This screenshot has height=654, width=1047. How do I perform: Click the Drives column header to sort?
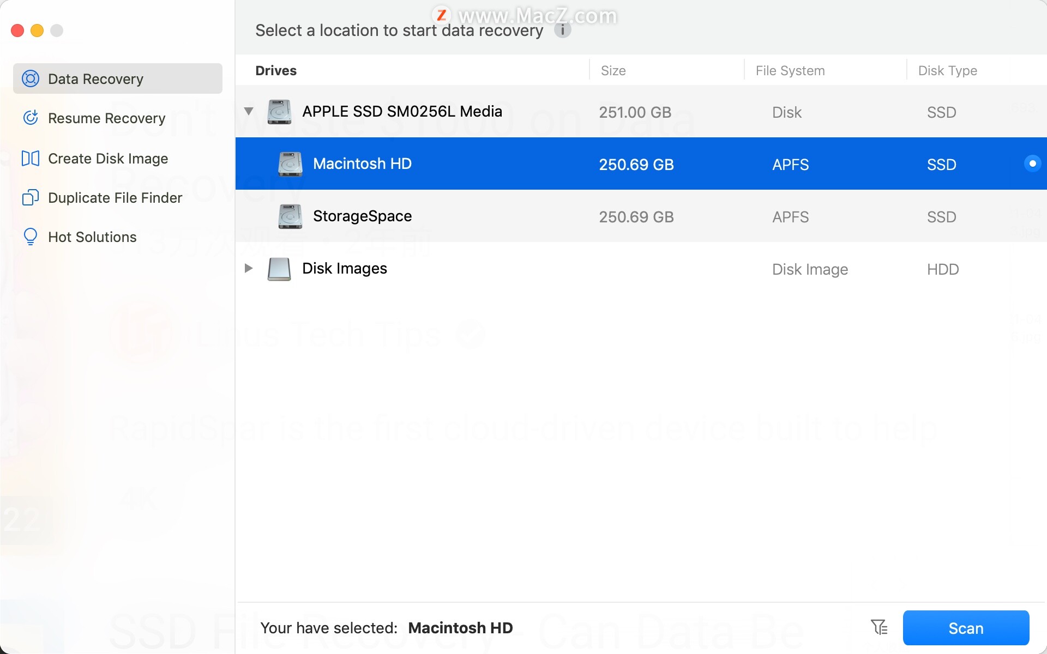tap(276, 70)
